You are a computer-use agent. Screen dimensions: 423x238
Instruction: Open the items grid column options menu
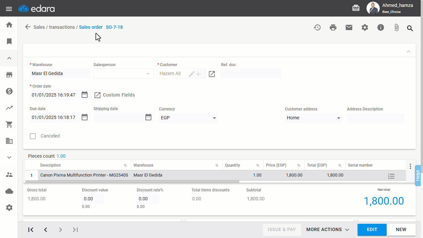pos(410,166)
